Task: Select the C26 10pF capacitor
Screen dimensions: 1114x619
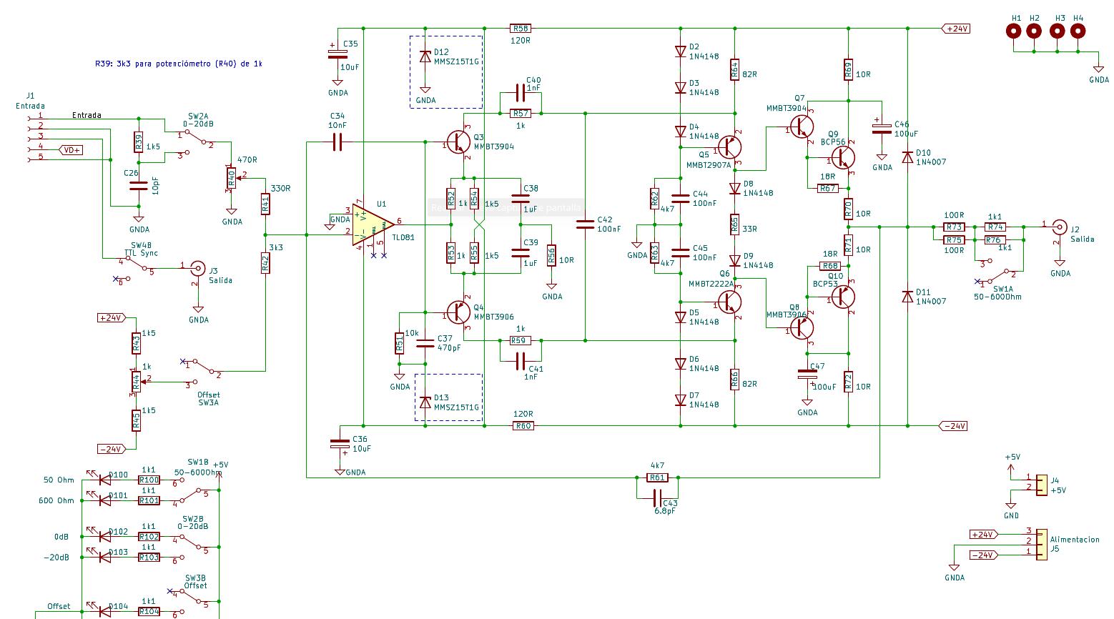Action: point(138,184)
